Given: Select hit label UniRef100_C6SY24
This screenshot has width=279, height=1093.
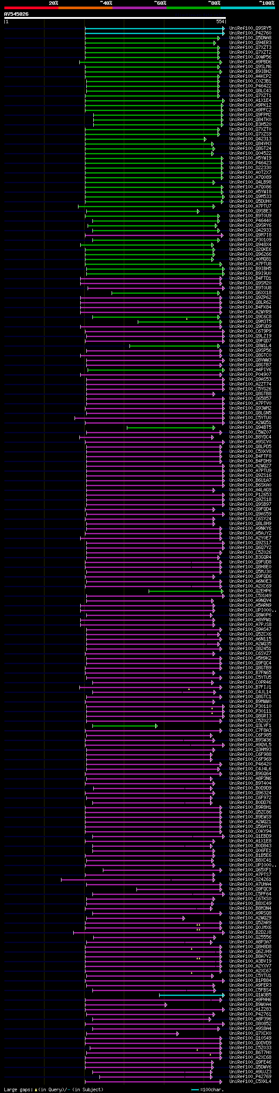Looking at the screenshot, I should (250, 519).
